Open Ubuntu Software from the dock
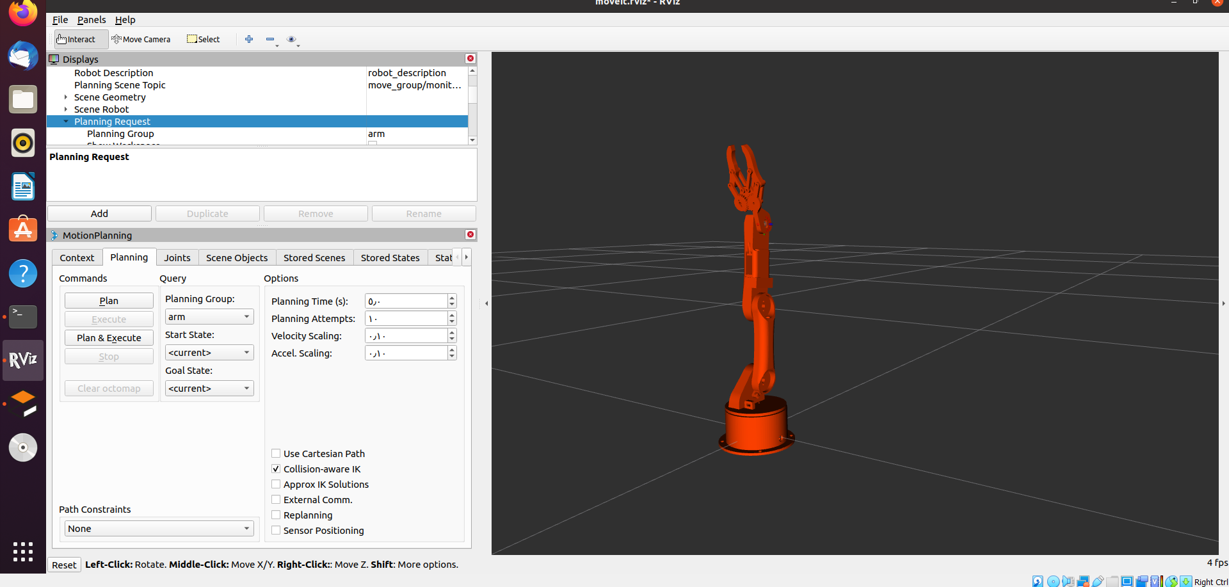Viewport: 1229px width, 587px height. (x=23, y=230)
